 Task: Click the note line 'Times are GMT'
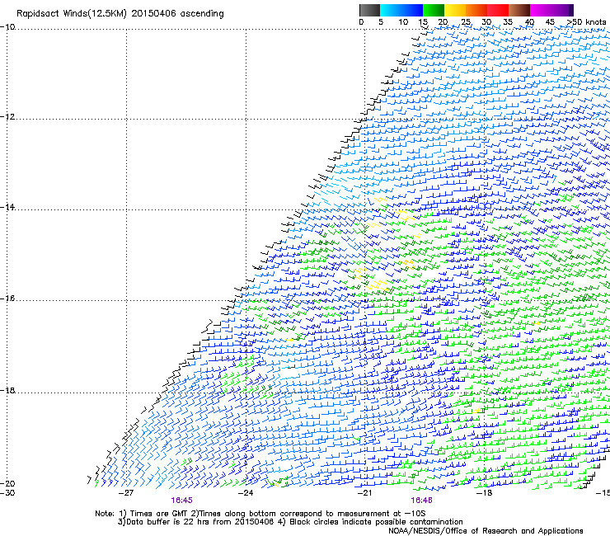(158, 514)
